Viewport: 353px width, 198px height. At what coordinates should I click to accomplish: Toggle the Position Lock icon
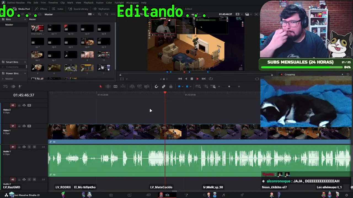tap(171, 87)
